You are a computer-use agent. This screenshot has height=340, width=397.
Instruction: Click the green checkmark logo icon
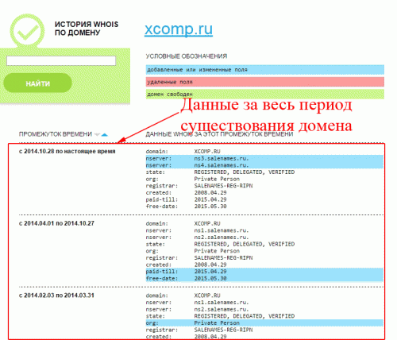[x=27, y=32]
